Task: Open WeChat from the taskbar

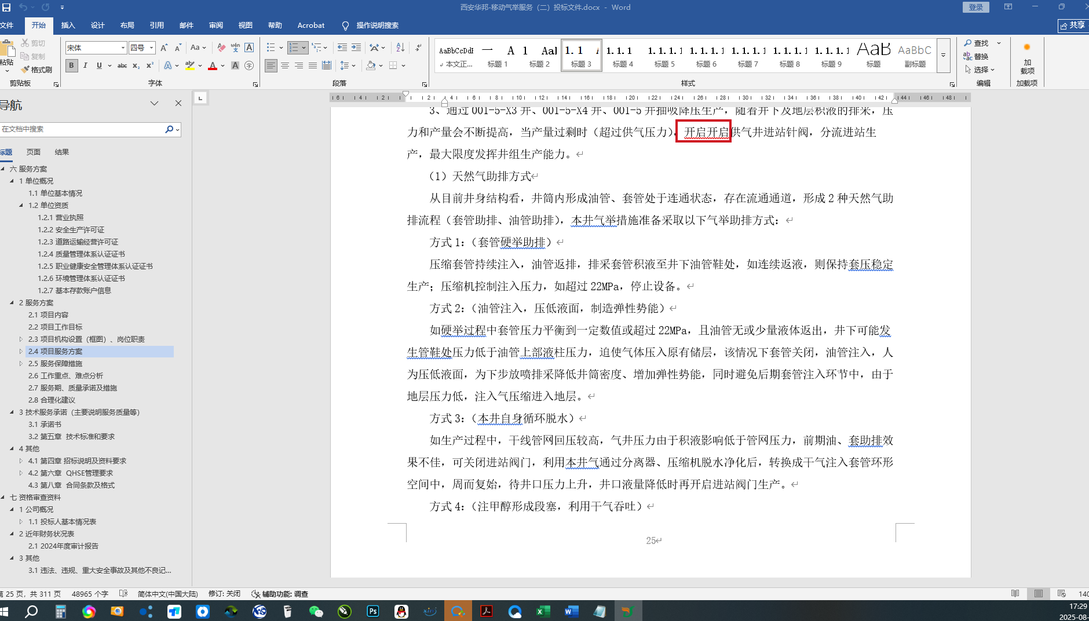Action: click(x=316, y=611)
